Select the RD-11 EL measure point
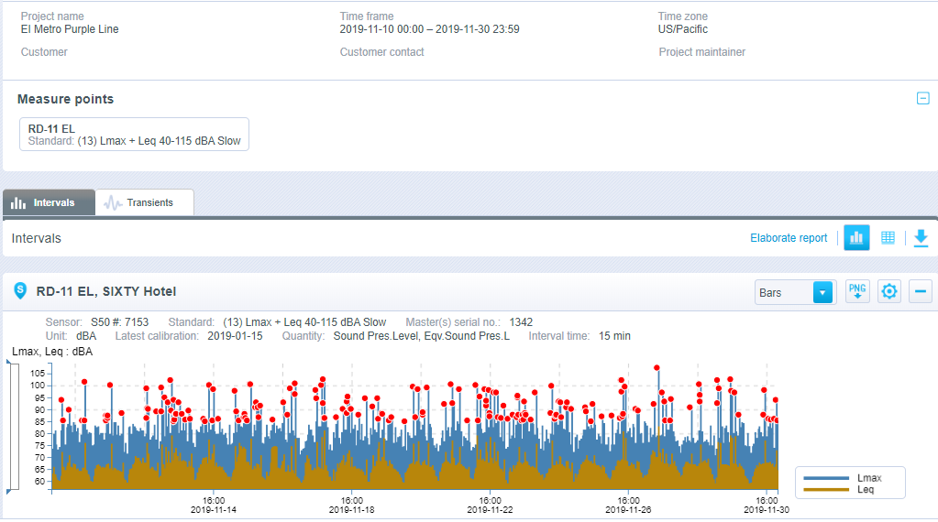Viewport: 938px width, 522px height. [134, 135]
